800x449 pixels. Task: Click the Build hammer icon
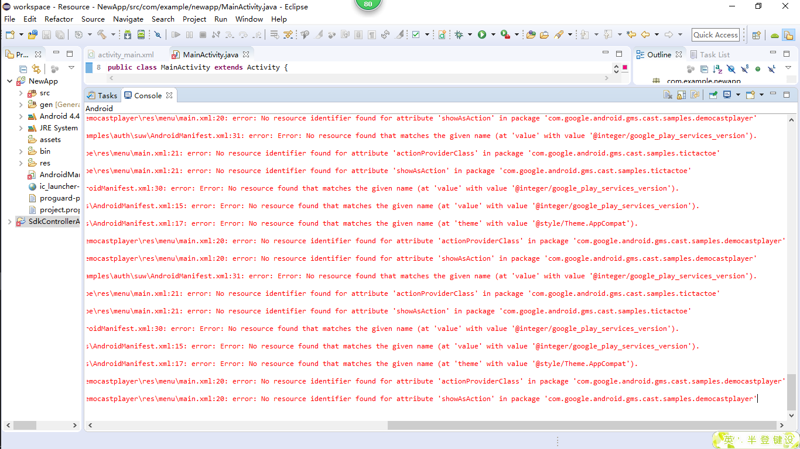[x=101, y=34]
